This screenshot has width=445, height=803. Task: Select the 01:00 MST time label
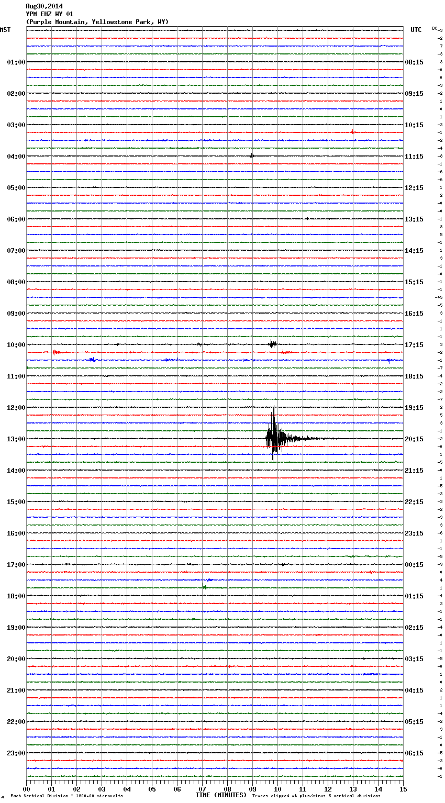[16, 62]
